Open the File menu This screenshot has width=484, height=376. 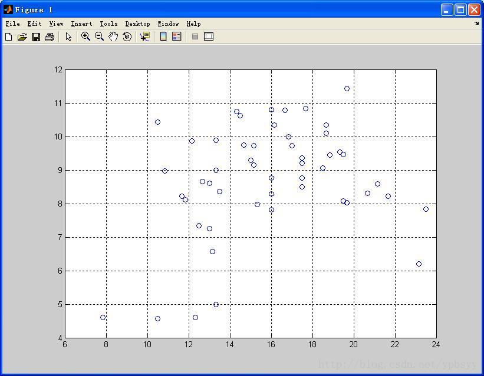pos(12,24)
